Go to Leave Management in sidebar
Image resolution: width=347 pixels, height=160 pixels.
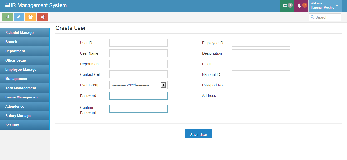pos(22,97)
